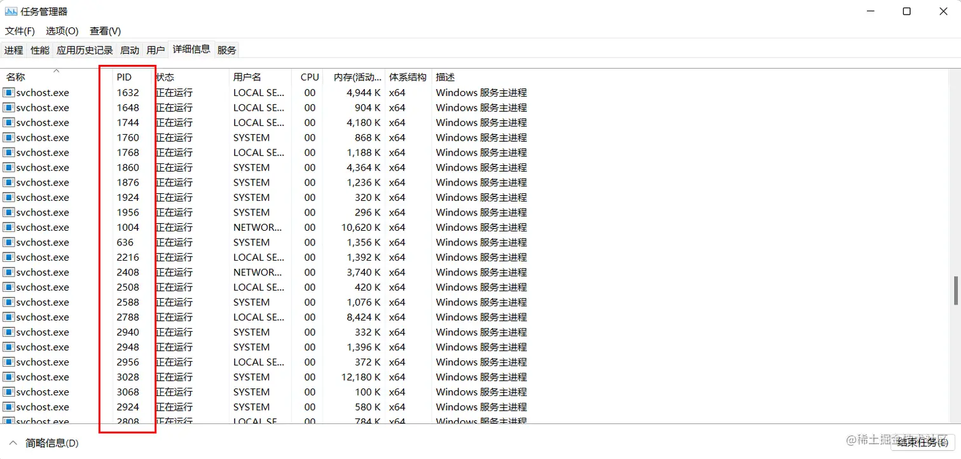Switch to the 进程 tab
Viewport: 961px width, 459px height.
(x=13, y=50)
